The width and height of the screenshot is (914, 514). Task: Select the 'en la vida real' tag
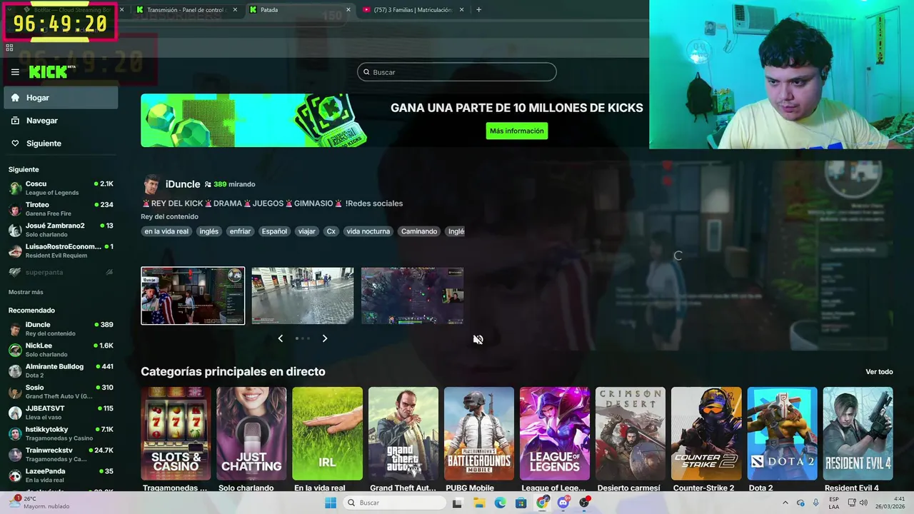coord(166,231)
